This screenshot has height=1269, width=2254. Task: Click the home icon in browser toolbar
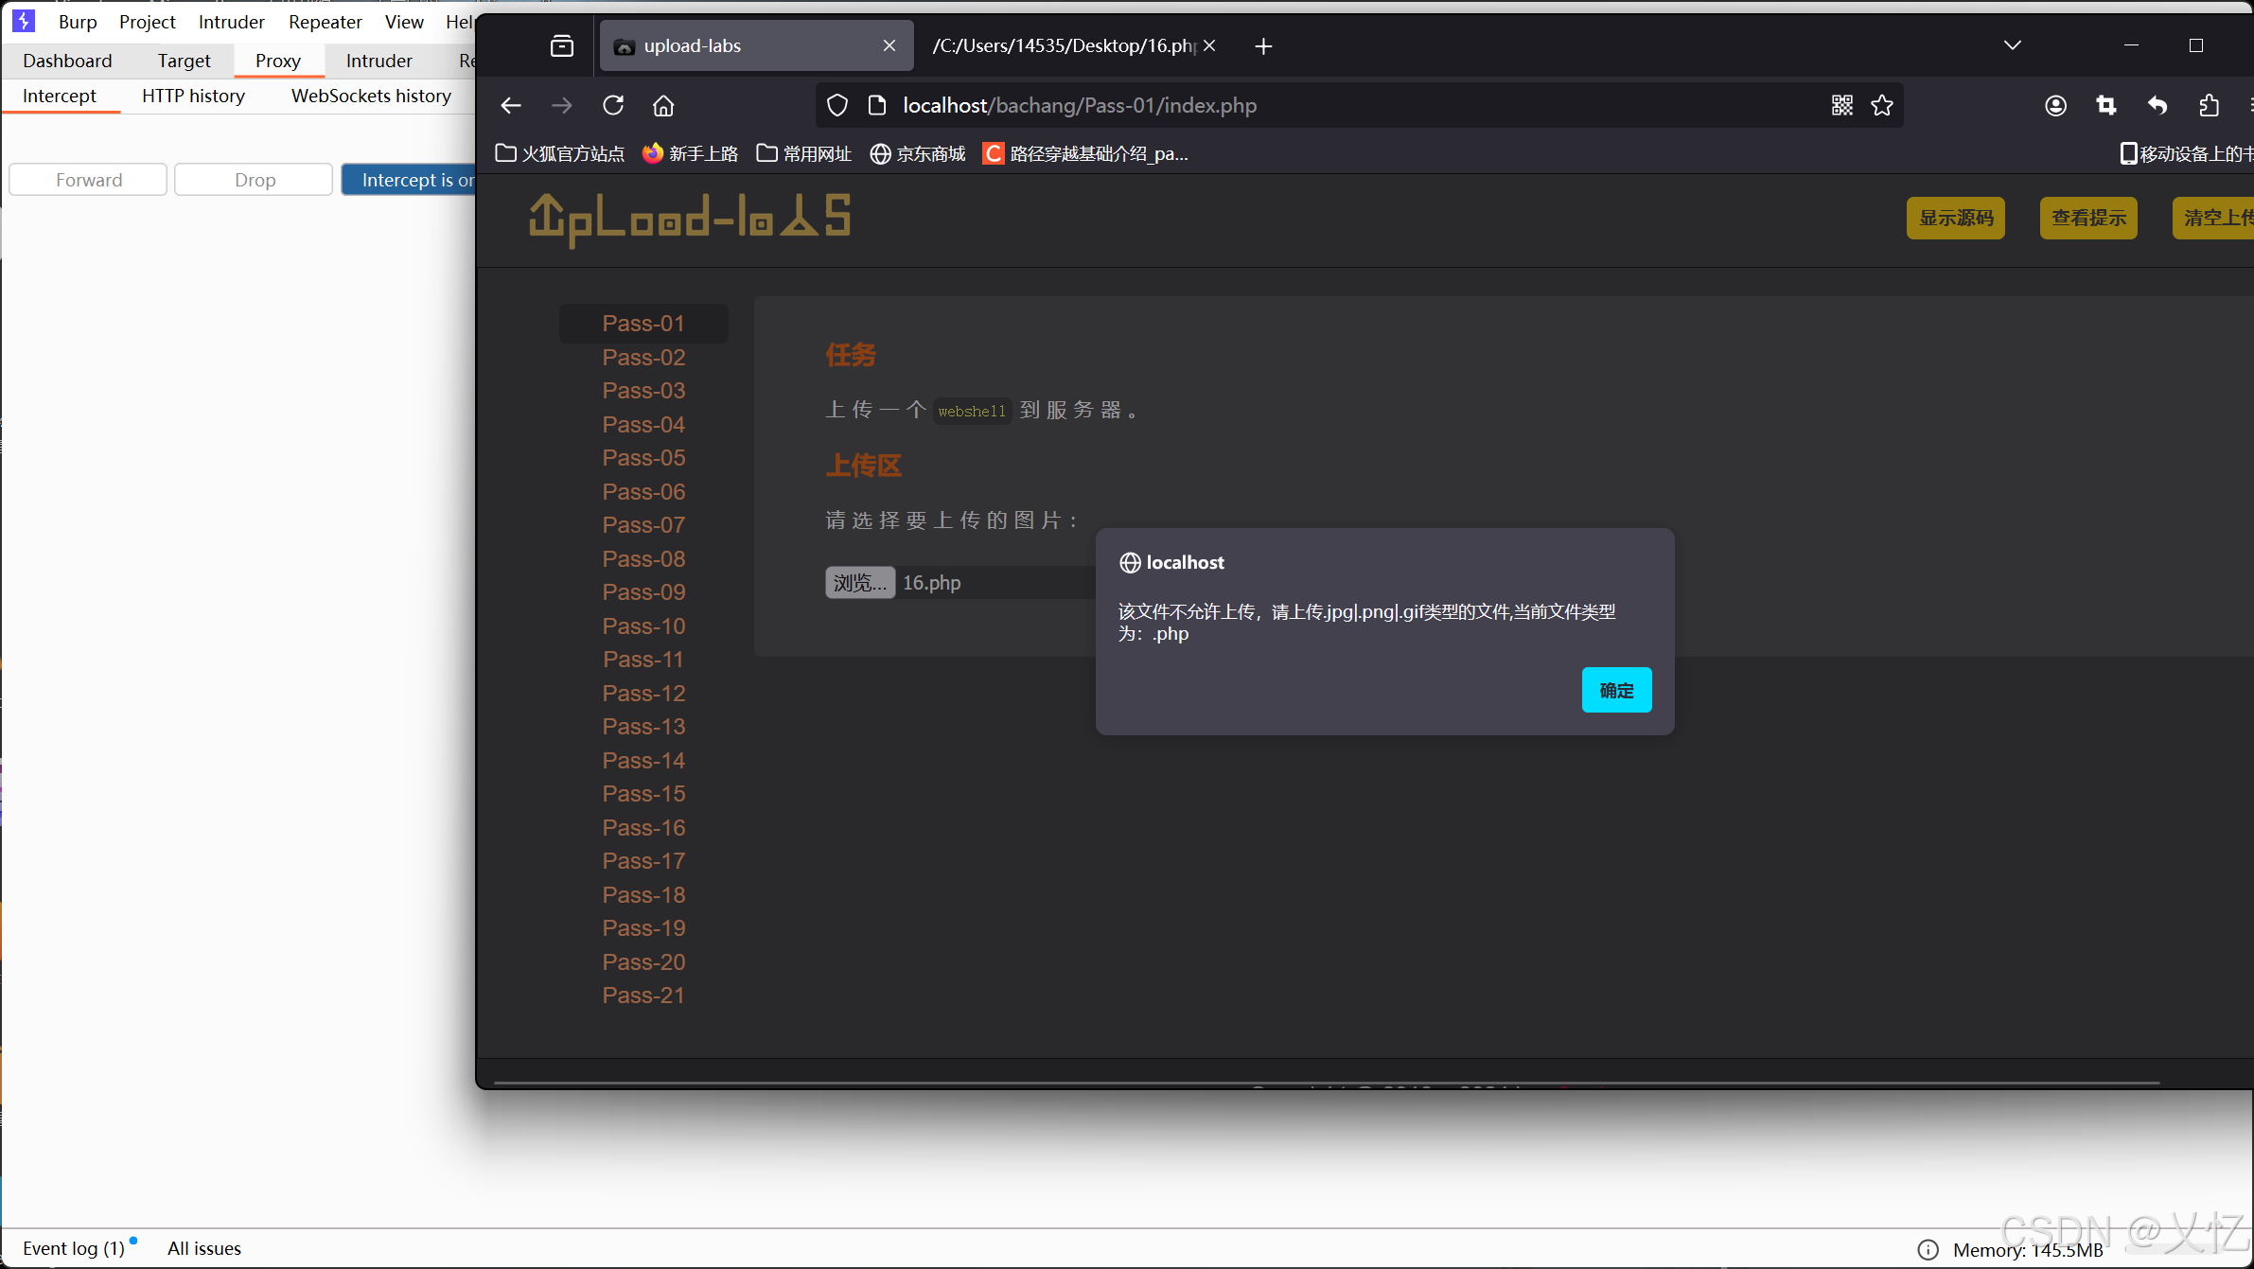pos(663,105)
